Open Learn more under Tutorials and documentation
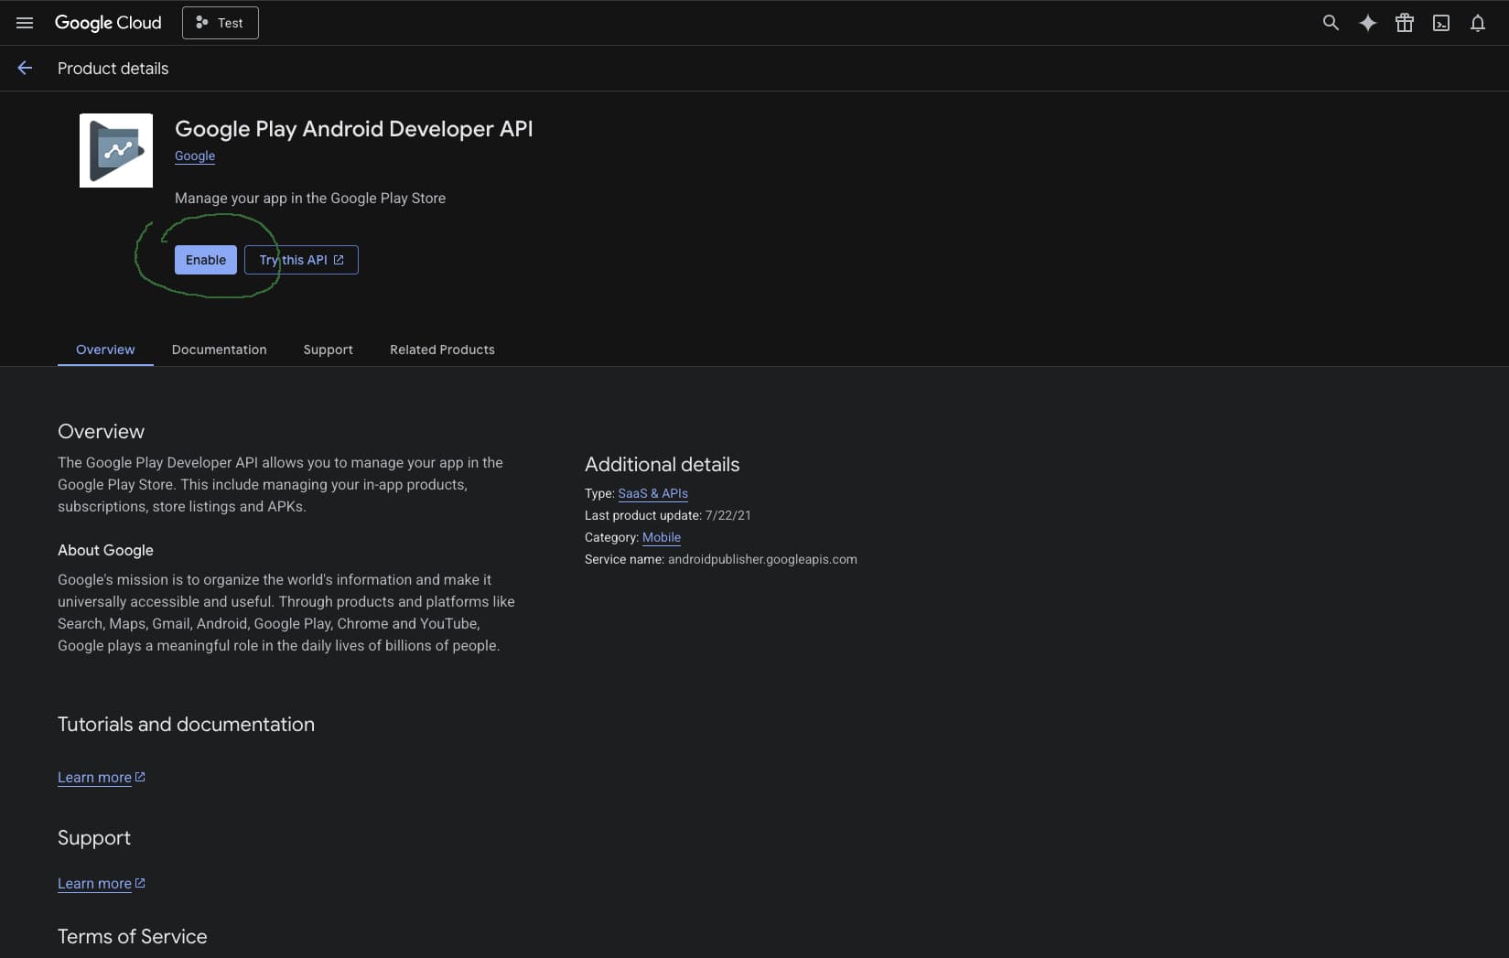Viewport: 1509px width, 958px height. coord(102,777)
